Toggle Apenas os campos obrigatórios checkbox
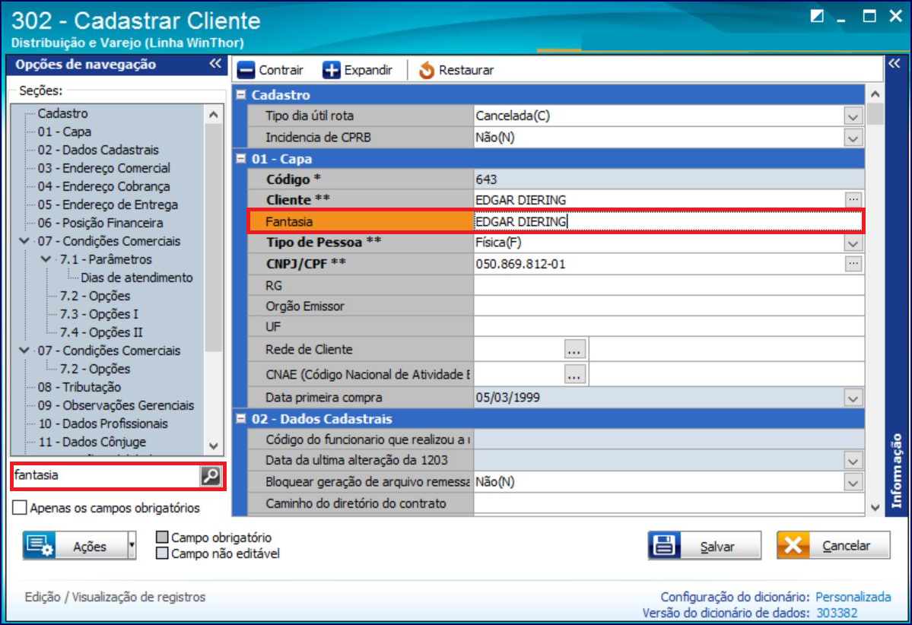This screenshot has height=625, width=912. pos(20,508)
